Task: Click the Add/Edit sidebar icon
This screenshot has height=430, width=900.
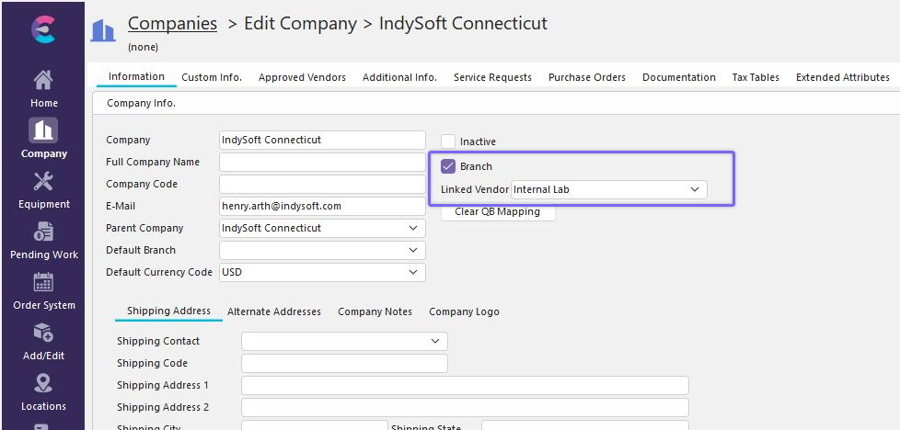Action: click(x=43, y=333)
